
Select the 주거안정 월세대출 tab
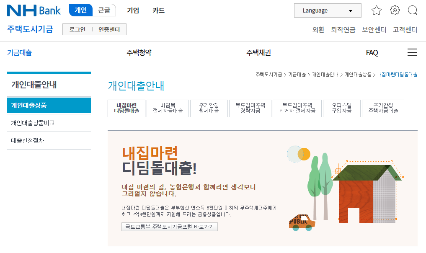pos(209,108)
